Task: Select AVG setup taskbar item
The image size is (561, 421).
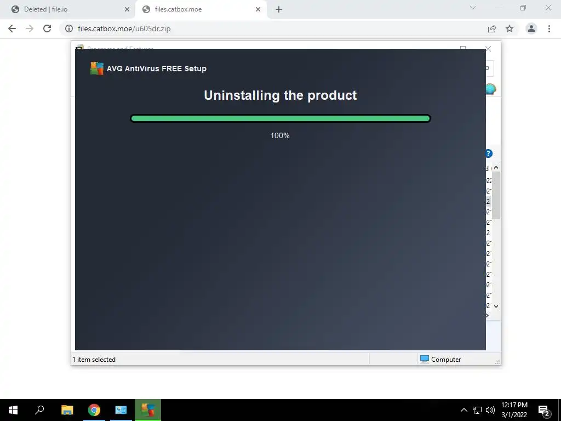Action: pyautogui.click(x=148, y=410)
